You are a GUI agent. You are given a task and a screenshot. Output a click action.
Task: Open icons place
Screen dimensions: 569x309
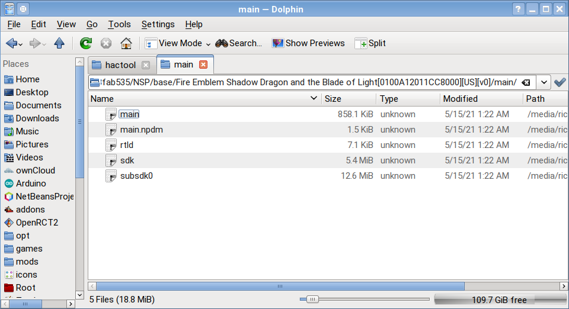tap(21, 275)
